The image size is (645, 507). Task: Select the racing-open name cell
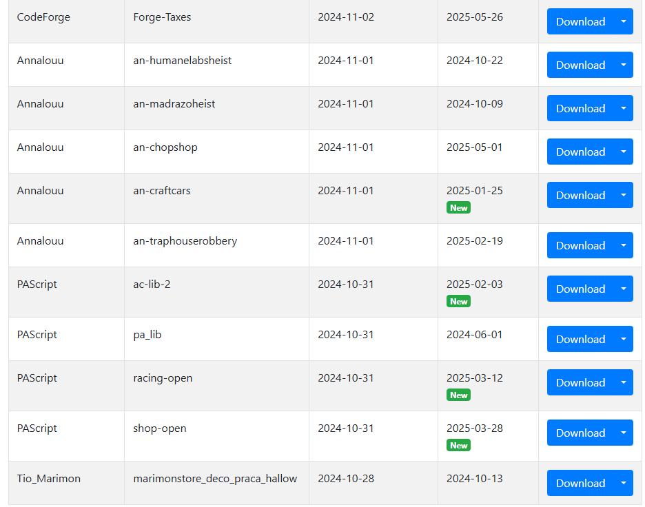217,386
